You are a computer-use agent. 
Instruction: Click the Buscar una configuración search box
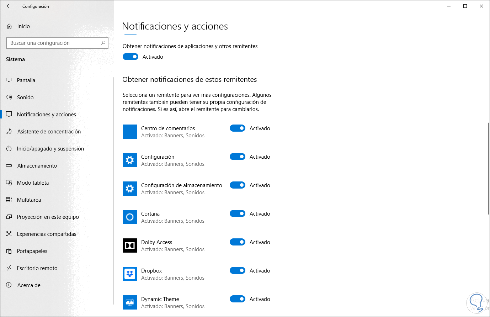pyautogui.click(x=53, y=43)
